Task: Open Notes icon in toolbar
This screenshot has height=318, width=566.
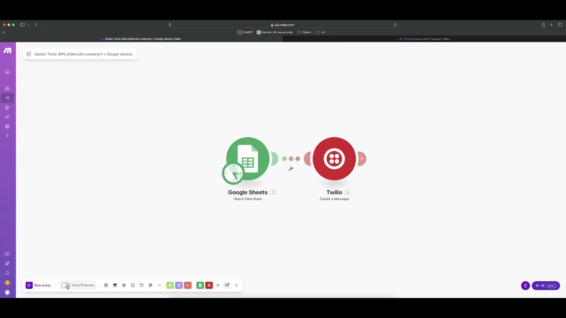Action: [133, 285]
